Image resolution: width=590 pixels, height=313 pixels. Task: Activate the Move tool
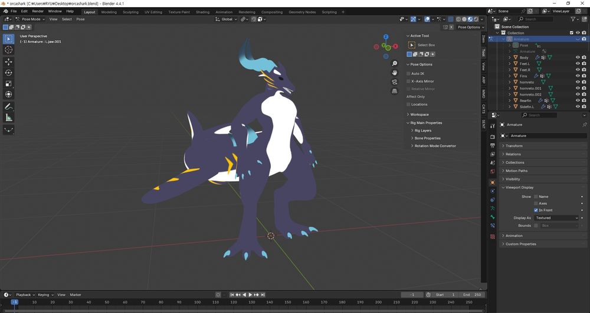(x=9, y=61)
